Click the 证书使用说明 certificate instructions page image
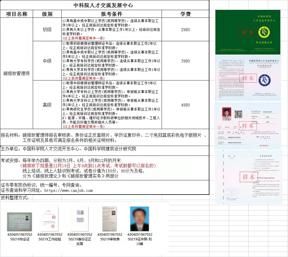This screenshot has height=257, width=288. click(x=248, y=177)
